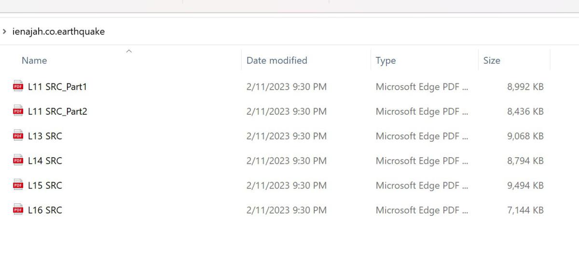579x254 pixels.
Task: Sort files by Type column header
Action: click(386, 61)
